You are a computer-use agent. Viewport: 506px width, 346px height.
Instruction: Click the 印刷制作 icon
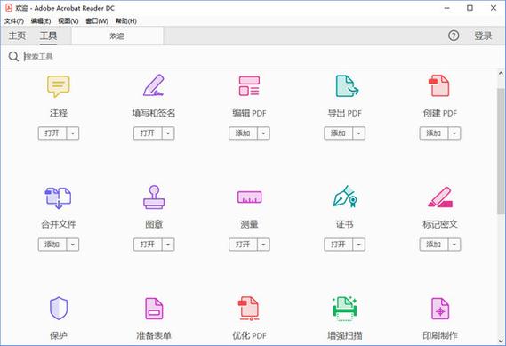pyautogui.click(x=440, y=309)
